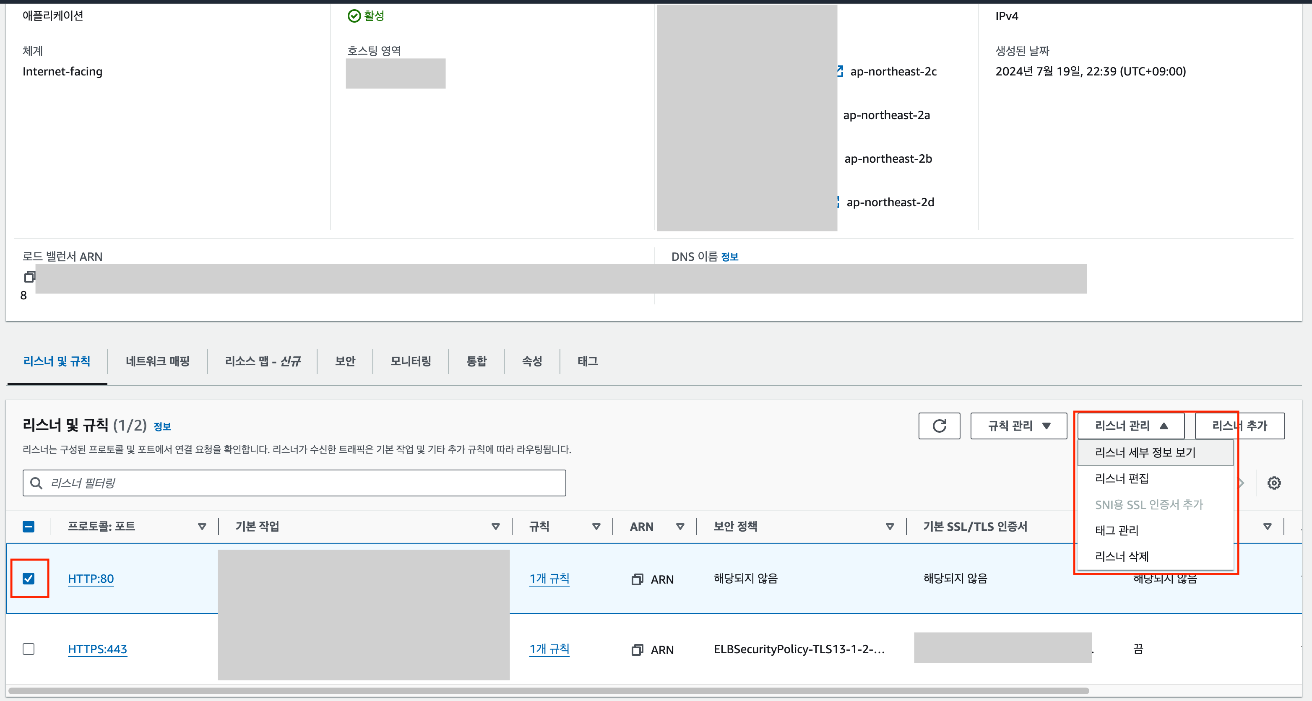
Task: Click the refresh listeners icon button
Action: [x=939, y=426]
